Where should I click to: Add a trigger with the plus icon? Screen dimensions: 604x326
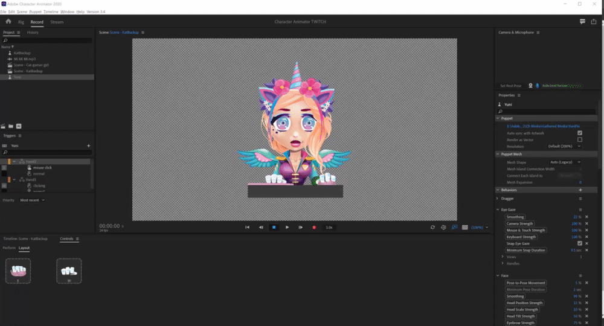[x=89, y=146]
